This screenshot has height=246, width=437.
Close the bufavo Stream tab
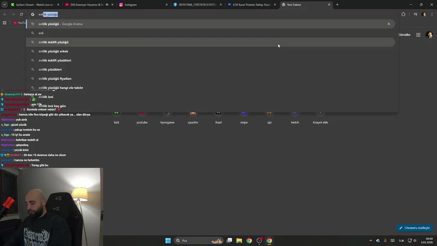pyautogui.click(x=58, y=5)
